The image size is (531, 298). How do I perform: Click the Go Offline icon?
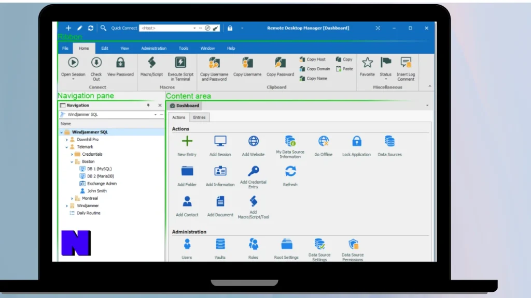point(324,141)
